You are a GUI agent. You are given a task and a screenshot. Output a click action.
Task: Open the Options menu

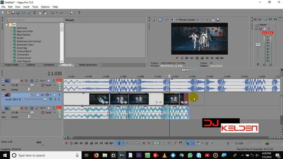pyautogui.click(x=45, y=7)
